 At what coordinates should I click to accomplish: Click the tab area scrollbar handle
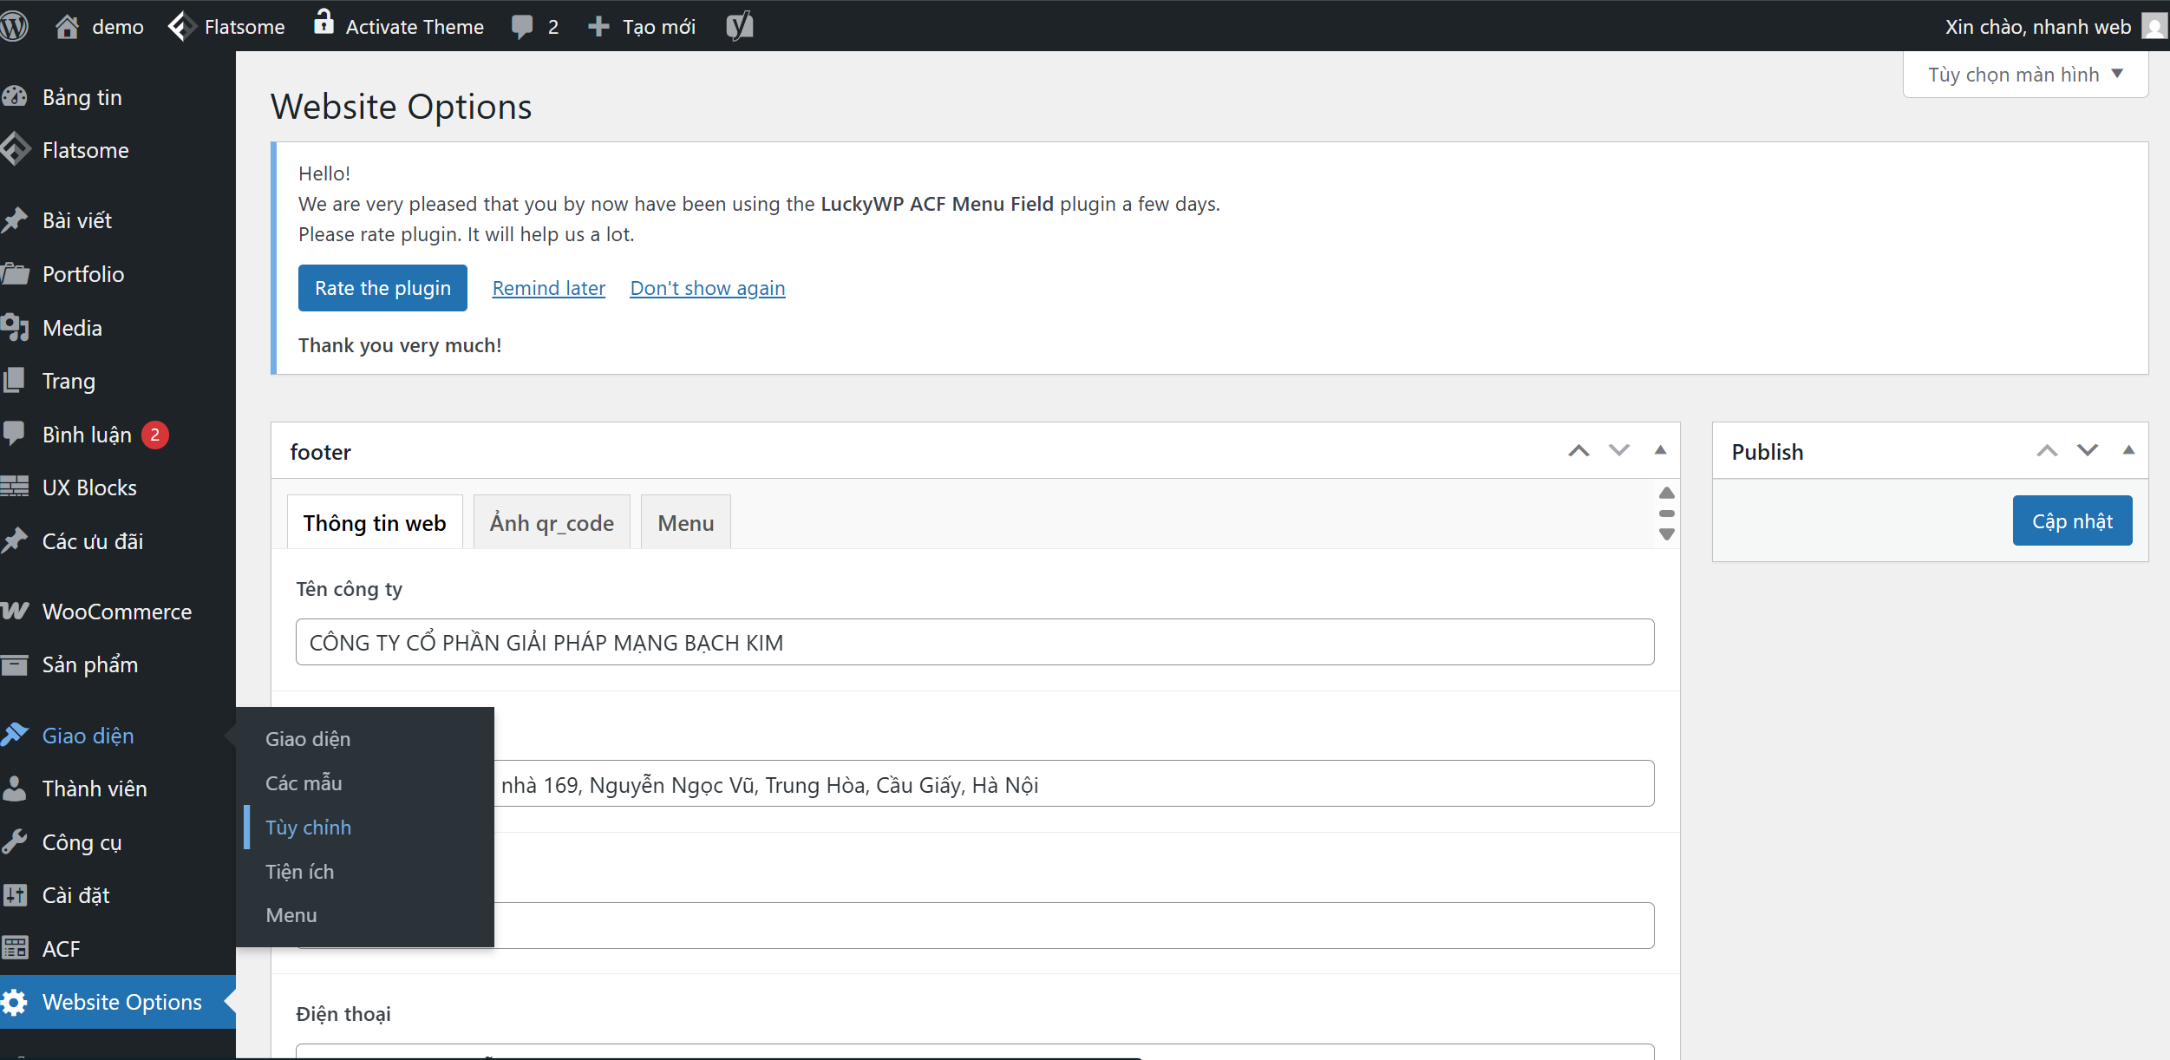(1666, 514)
